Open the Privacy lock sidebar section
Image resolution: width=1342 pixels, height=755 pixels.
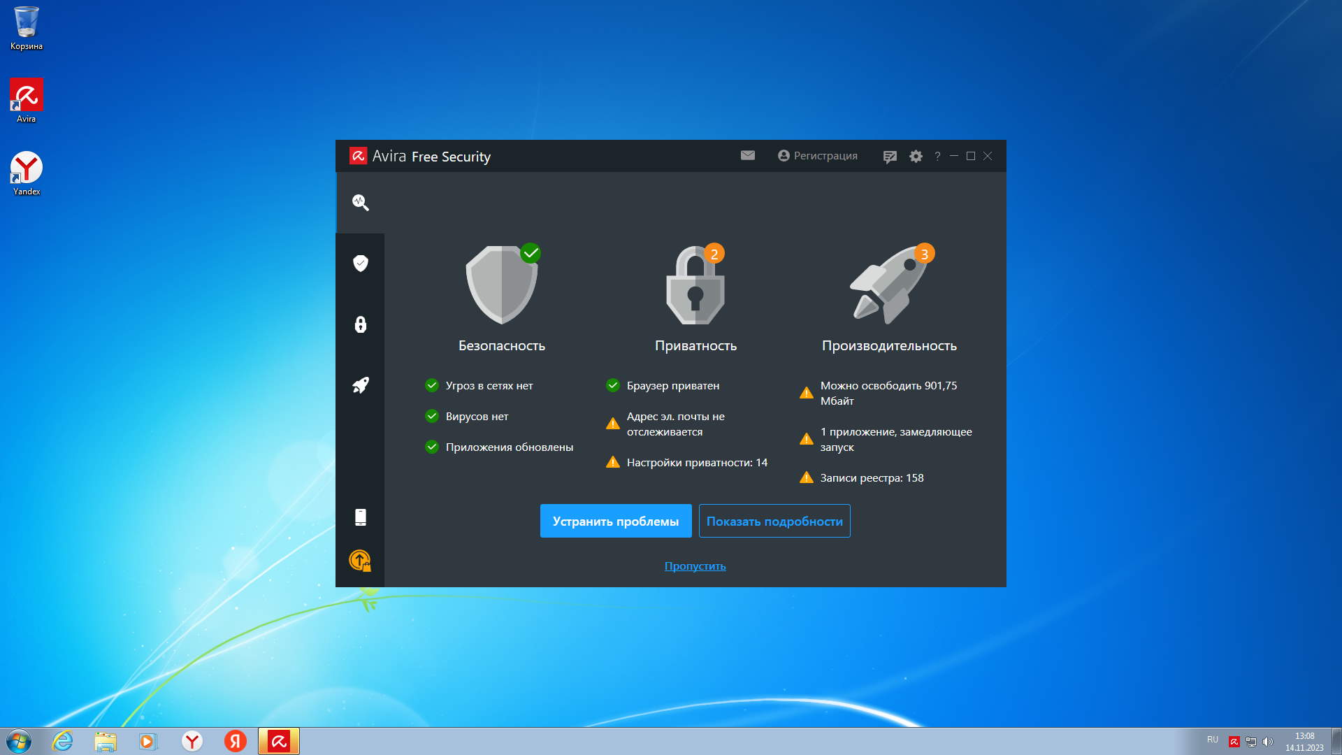pyautogui.click(x=361, y=324)
